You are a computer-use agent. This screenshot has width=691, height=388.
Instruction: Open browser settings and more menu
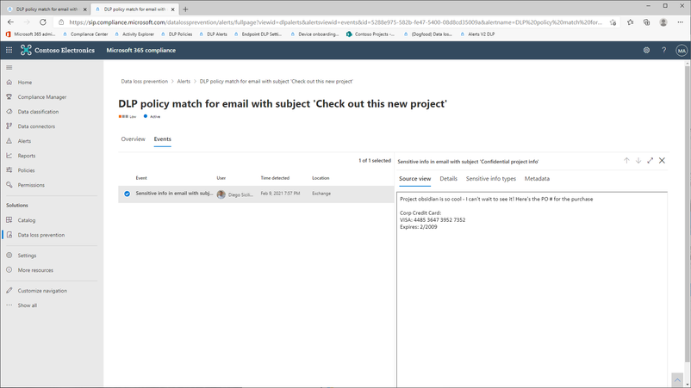680,22
